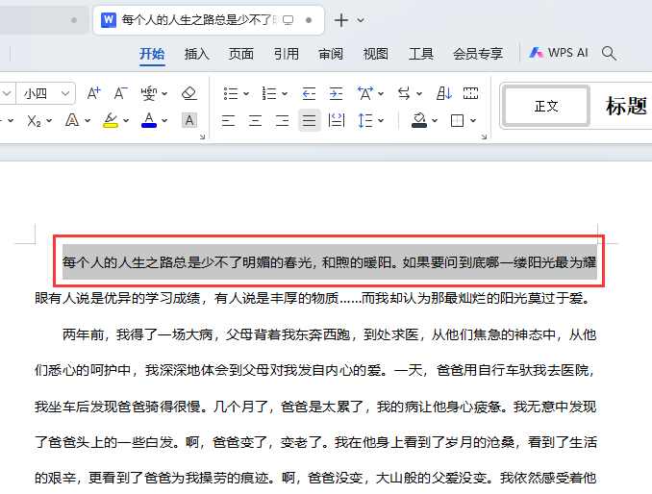Switch to the 页面 tab

pyautogui.click(x=241, y=54)
